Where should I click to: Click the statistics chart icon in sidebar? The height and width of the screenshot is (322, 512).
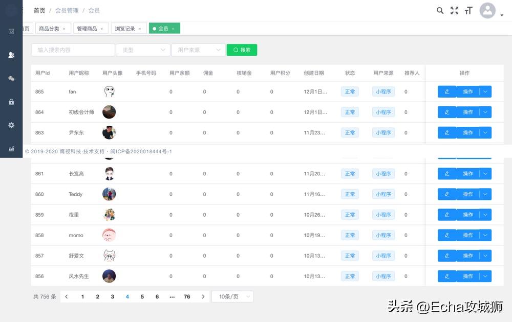[x=11, y=149]
